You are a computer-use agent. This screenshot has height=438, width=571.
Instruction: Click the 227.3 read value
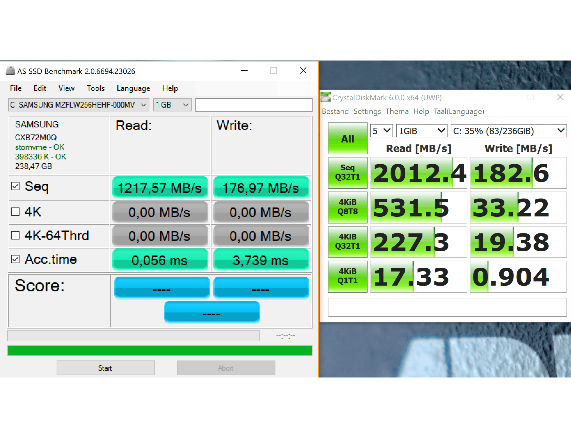[x=419, y=242]
